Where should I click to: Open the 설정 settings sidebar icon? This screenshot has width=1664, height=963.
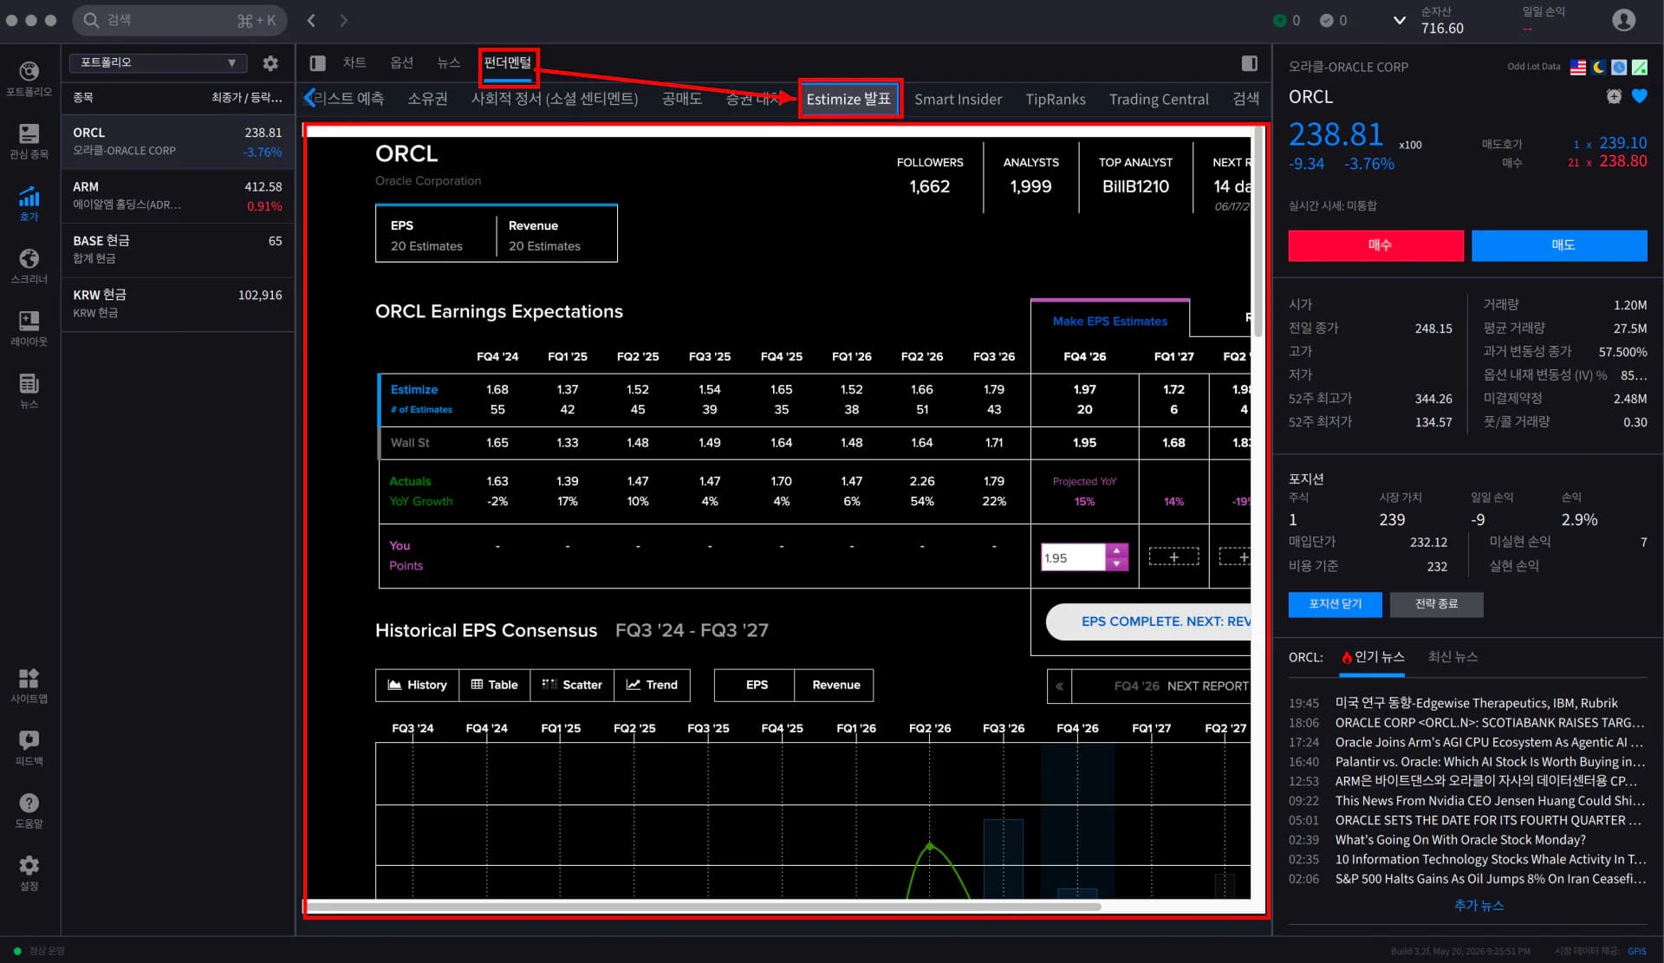[29, 872]
